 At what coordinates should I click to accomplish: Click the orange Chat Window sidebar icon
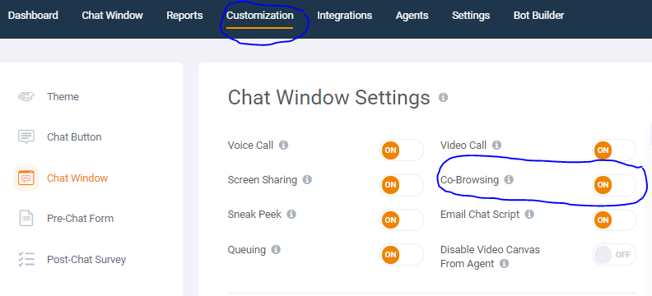click(x=26, y=178)
